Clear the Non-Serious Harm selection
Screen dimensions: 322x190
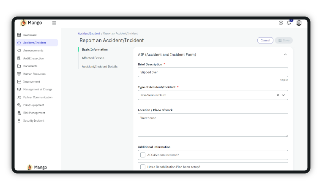278,95
